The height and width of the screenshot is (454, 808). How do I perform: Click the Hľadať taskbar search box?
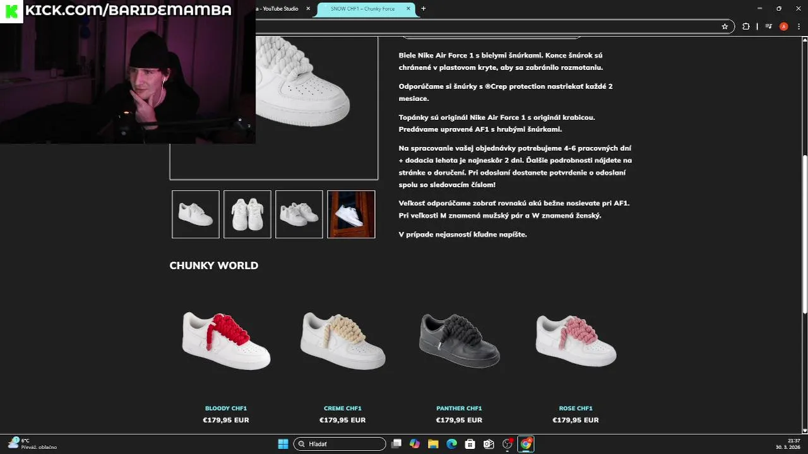click(340, 444)
